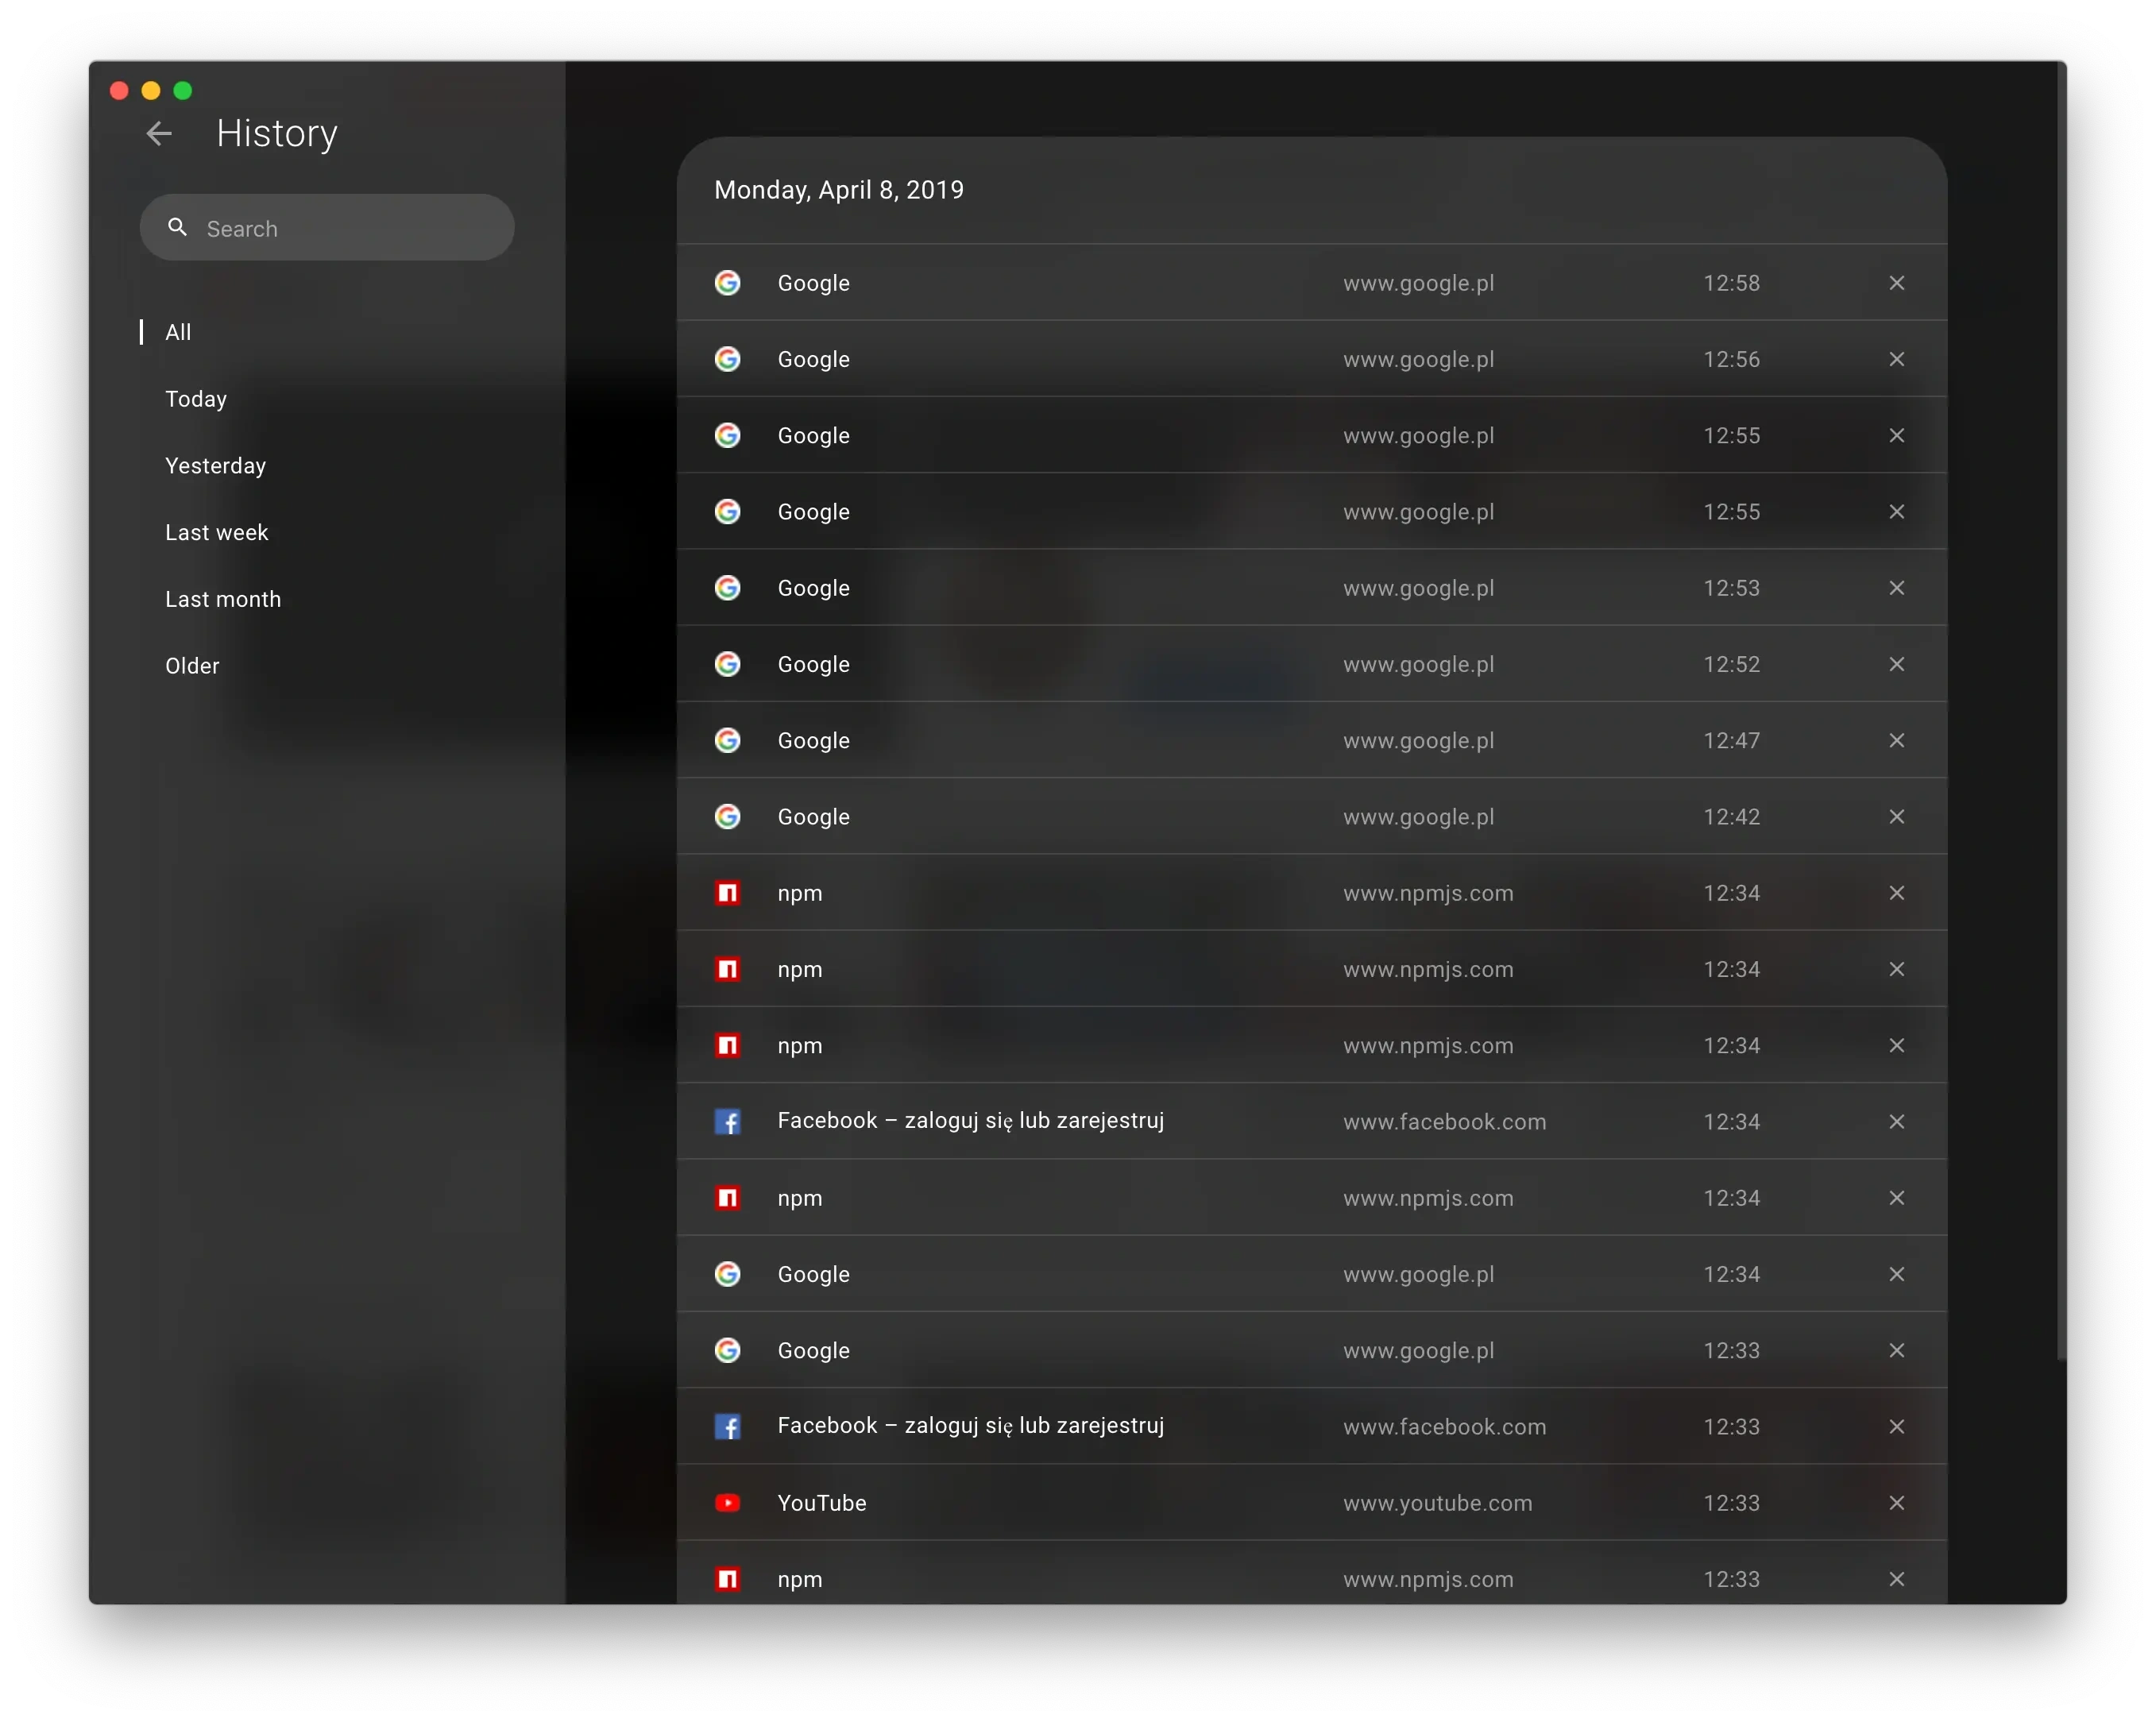The image size is (2156, 1722).
Task: Delete the Google entry at 12:52
Action: tap(1896, 664)
